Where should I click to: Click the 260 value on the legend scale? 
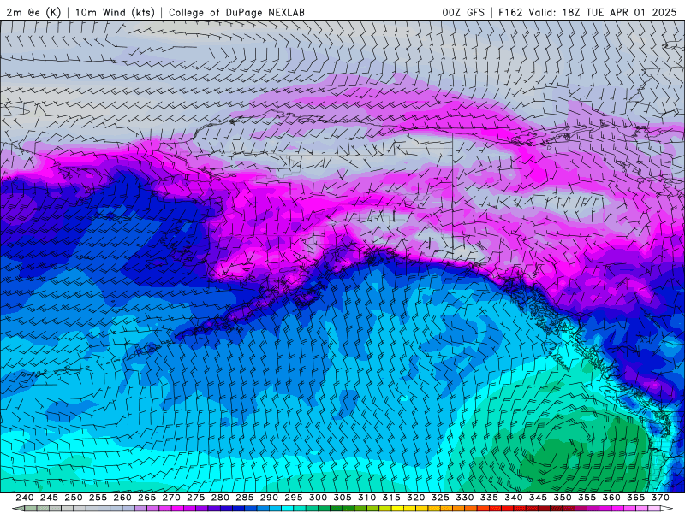click(122, 498)
